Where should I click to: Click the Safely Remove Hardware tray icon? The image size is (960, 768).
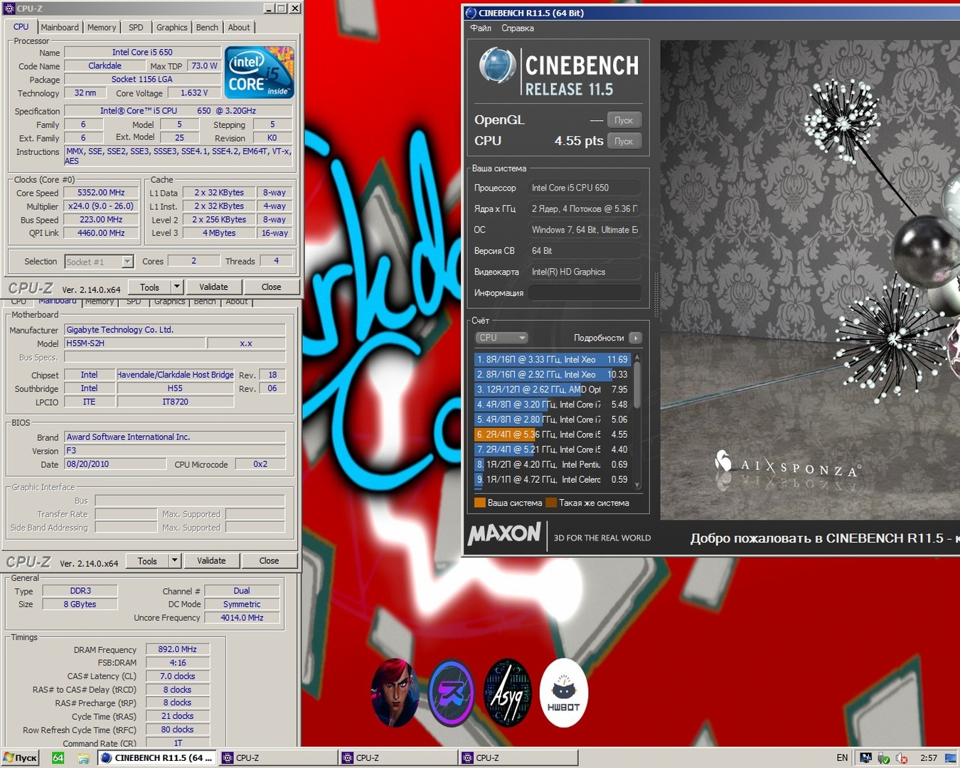pyautogui.click(x=883, y=758)
